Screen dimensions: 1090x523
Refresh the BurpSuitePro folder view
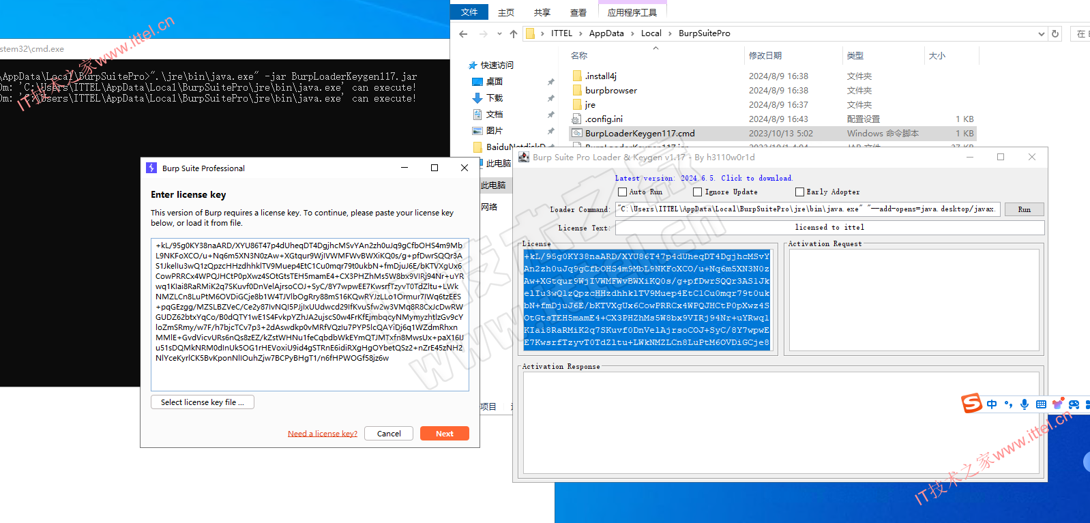1055,33
